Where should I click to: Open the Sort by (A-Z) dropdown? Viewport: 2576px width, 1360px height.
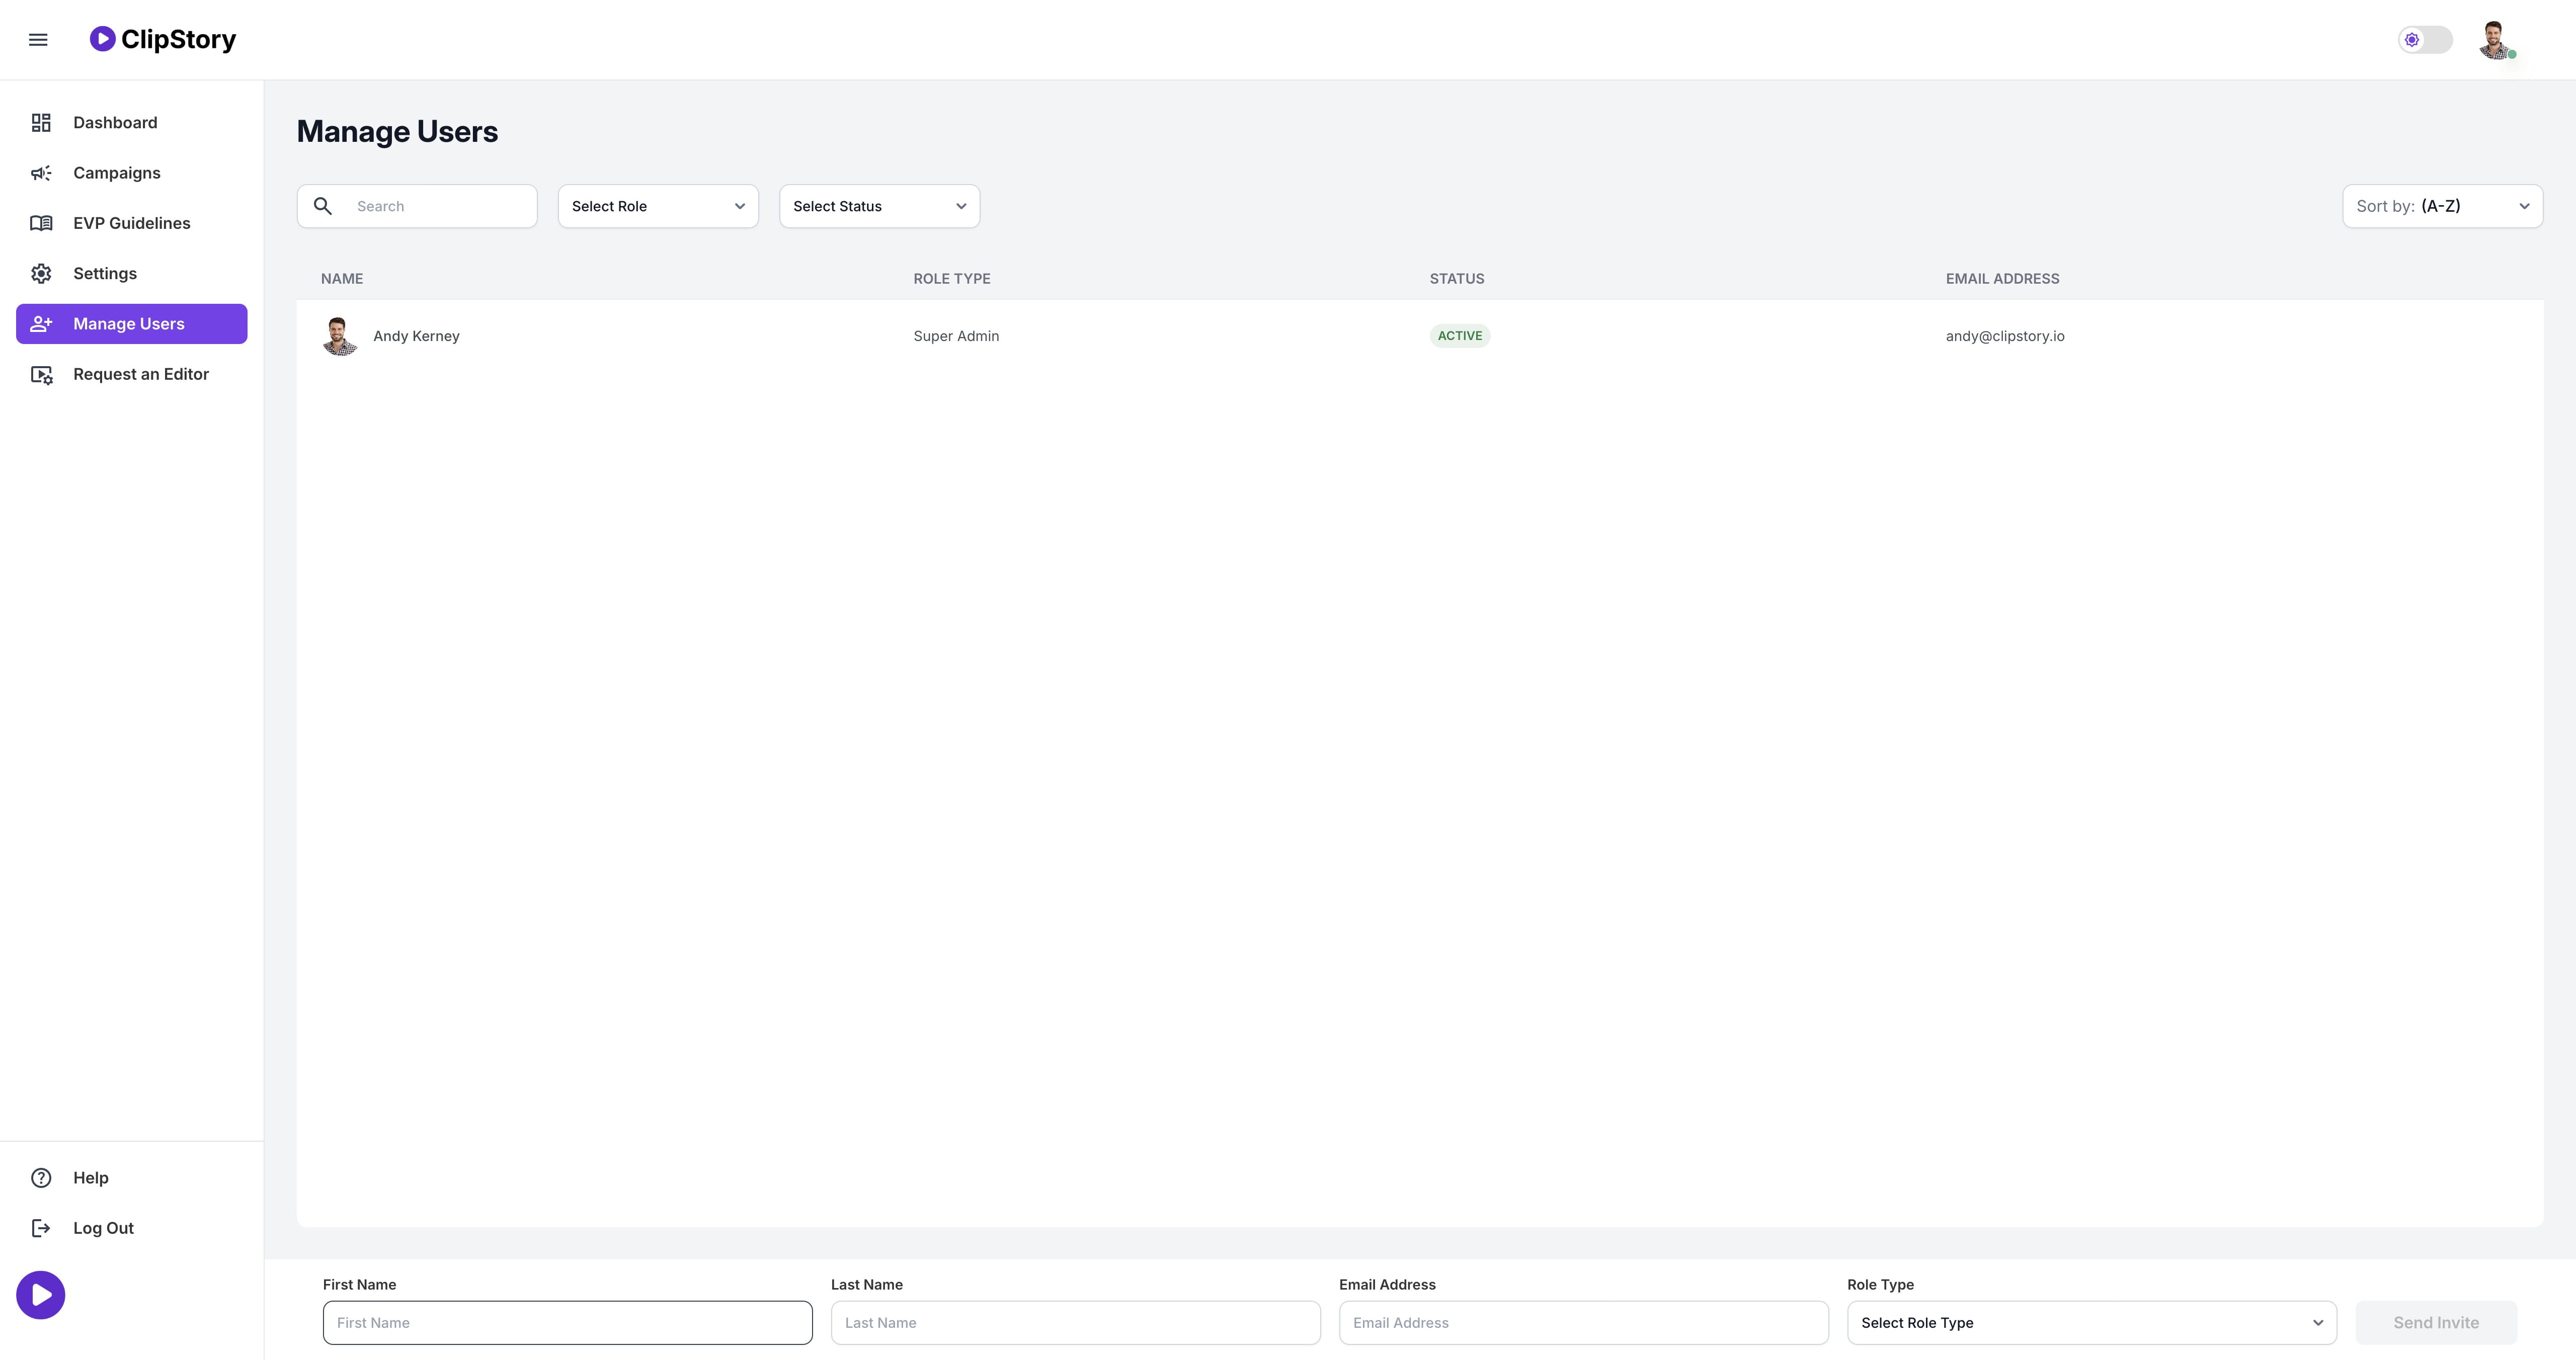tap(2442, 206)
